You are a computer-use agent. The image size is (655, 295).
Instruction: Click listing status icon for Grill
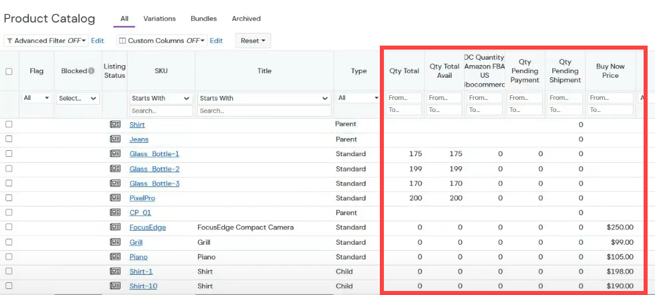pyautogui.click(x=115, y=242)
